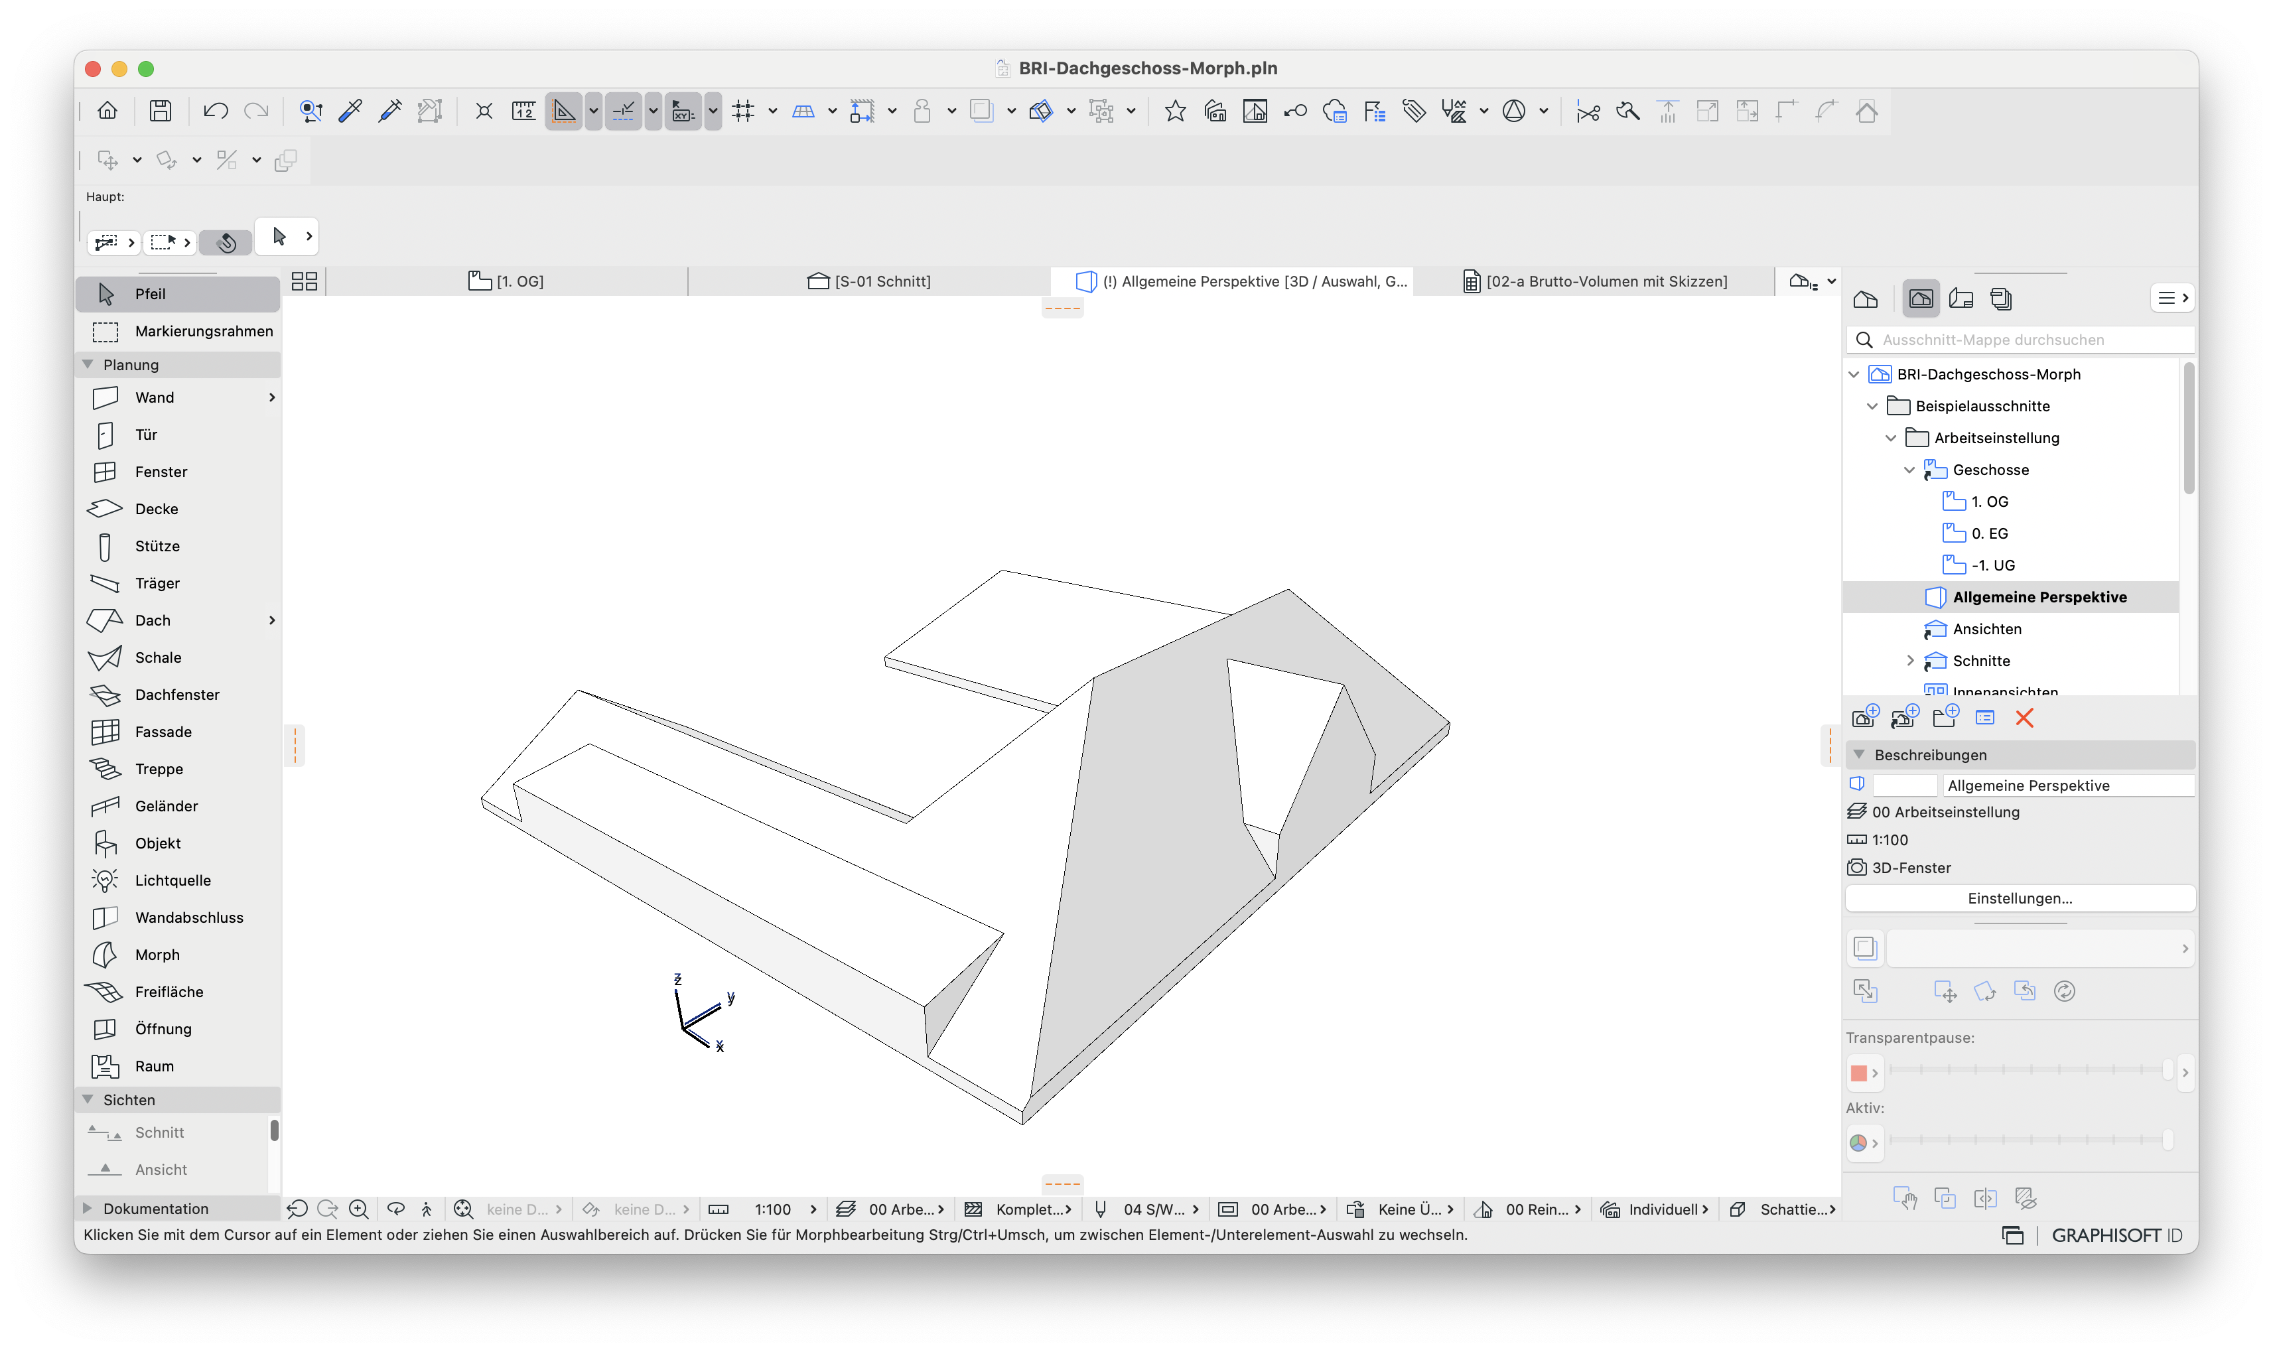Viewport: 2273px width, 1352px height.
Task: Open the Keine Ü... graphic override button
Action: pyautogui.click(x=1401, y=1209)
